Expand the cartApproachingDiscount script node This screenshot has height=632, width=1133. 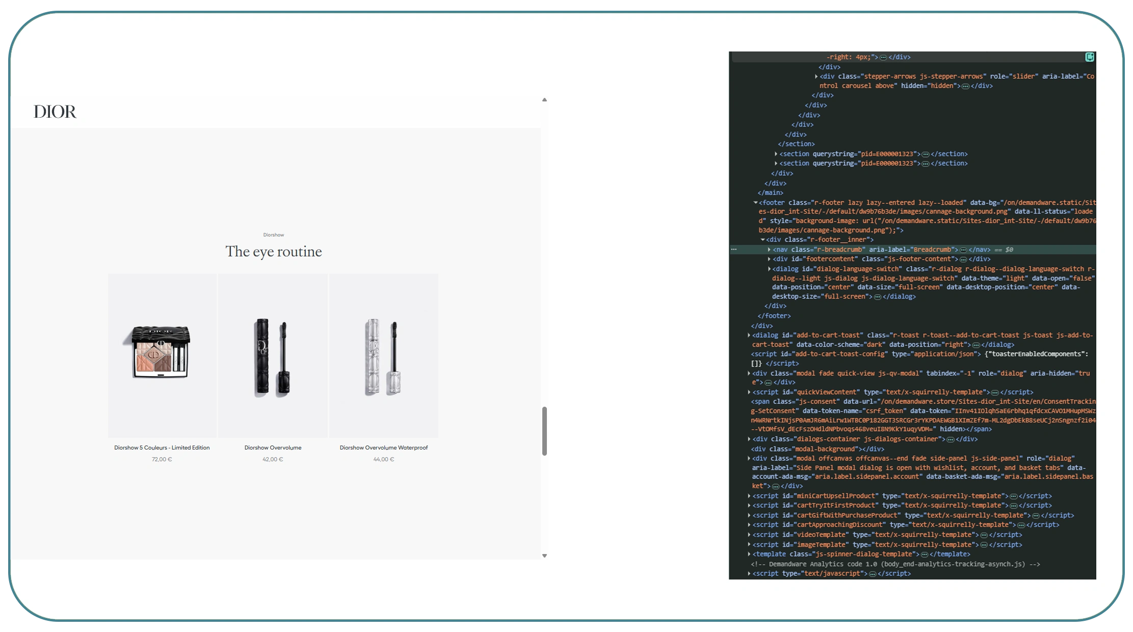(749, 525)
